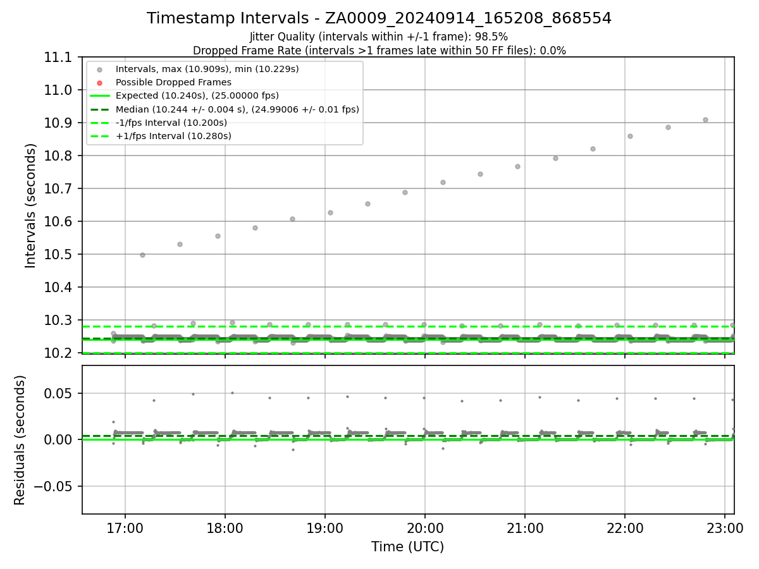Image resolution: width=759 pixels, height=569 pixels.
Task: Click legend entry starting with "Median (10.244"
Action: 237,109
